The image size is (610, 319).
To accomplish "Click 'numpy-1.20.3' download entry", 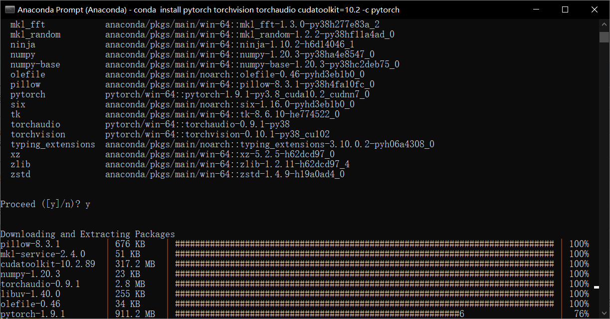I will click(x=30, y=274).
